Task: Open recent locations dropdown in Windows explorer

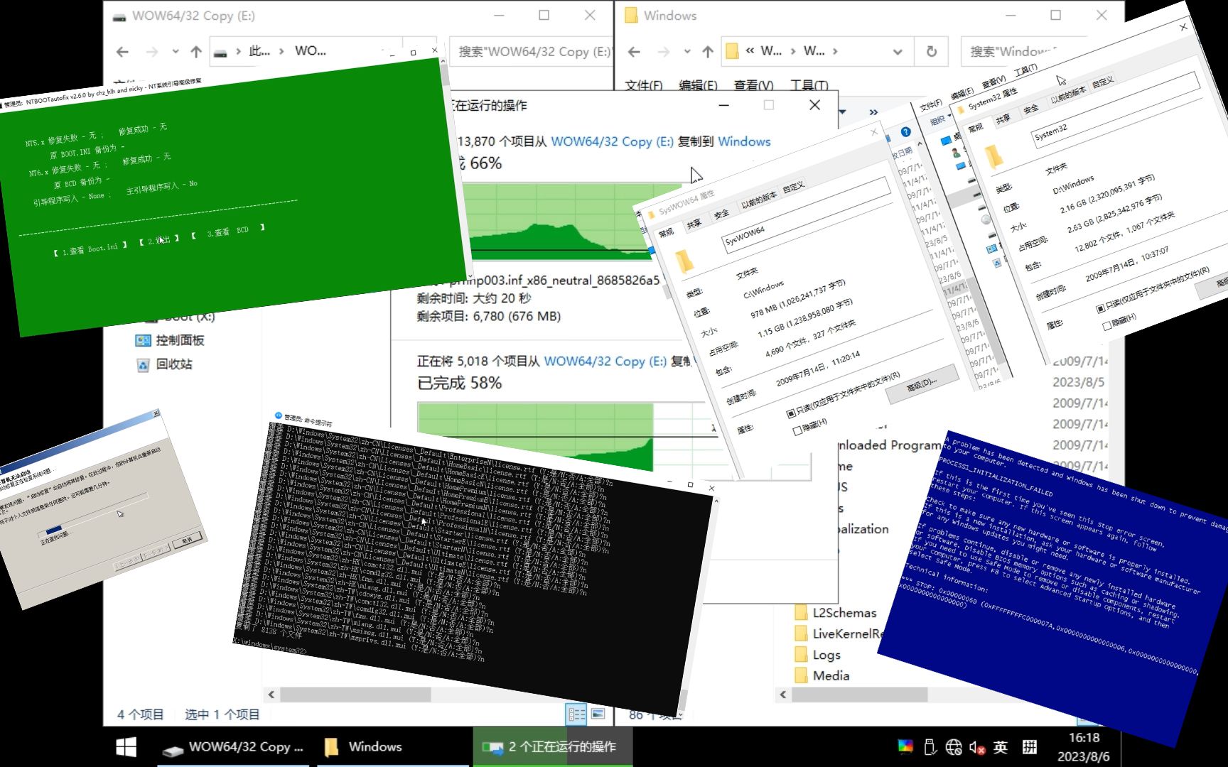Action: point(687,51)
